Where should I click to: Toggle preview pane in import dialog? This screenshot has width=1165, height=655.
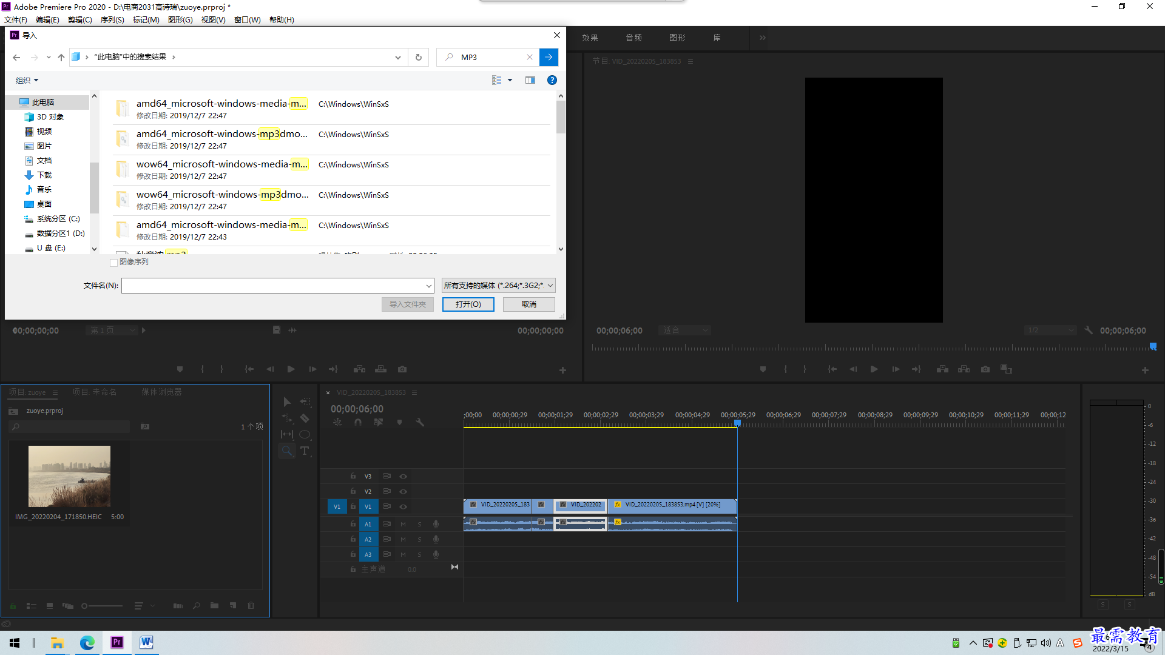tap(530, 80)
